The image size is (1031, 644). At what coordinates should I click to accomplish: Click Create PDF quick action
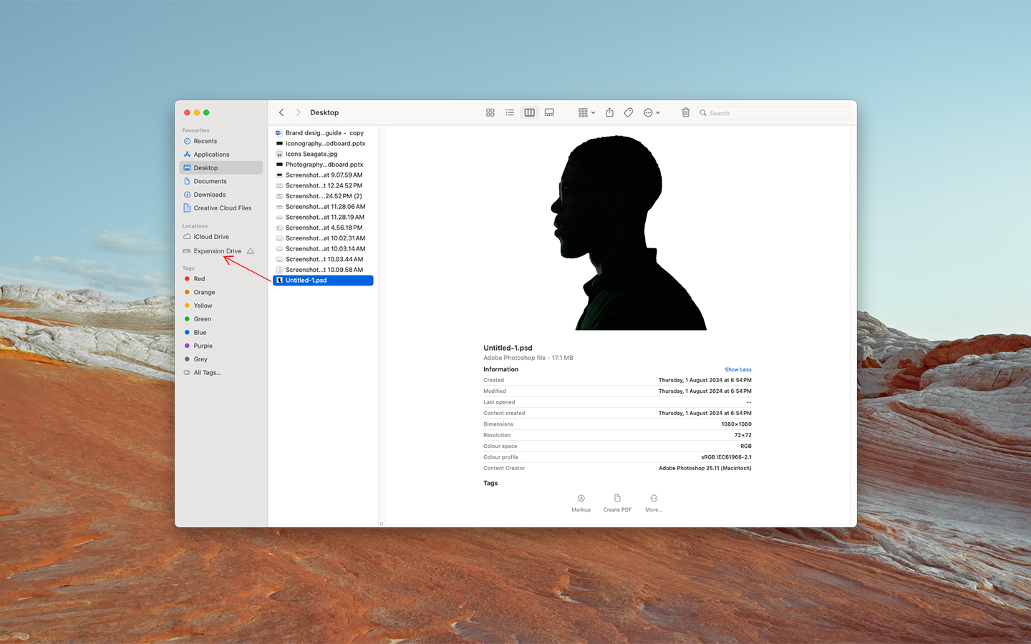click(617, 502)
